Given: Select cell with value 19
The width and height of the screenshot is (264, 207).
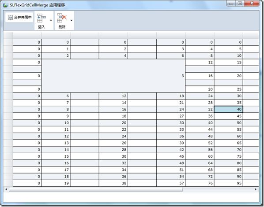Looking at the screenshot, I should coord(56,183).
